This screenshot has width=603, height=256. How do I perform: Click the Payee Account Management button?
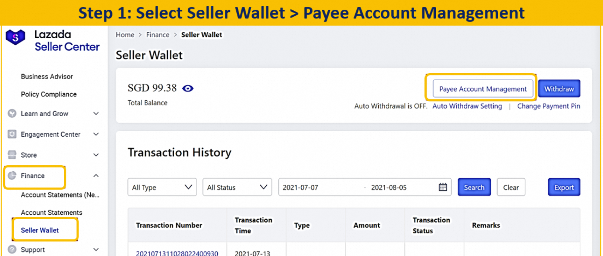[x=482, y=89]
